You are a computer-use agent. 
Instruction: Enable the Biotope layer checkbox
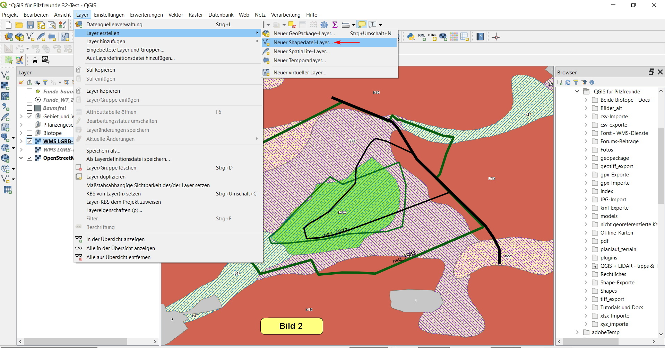[x=29, y=133]
